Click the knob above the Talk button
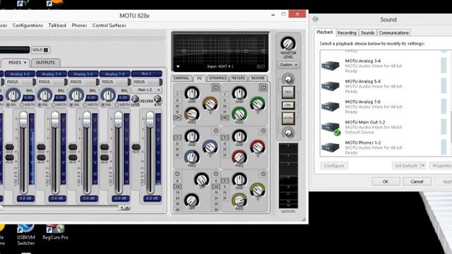The width and height of the screenshot is (452, 254). click(x=288, y=78)
